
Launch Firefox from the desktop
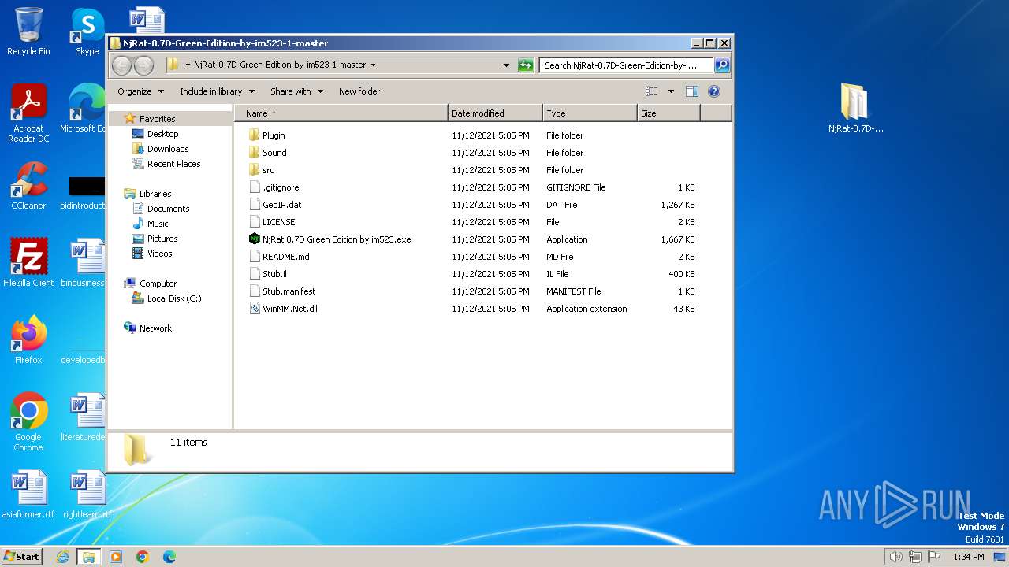tap(28, 340)
